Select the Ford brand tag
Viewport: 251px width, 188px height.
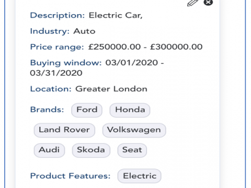pos(87,110)
